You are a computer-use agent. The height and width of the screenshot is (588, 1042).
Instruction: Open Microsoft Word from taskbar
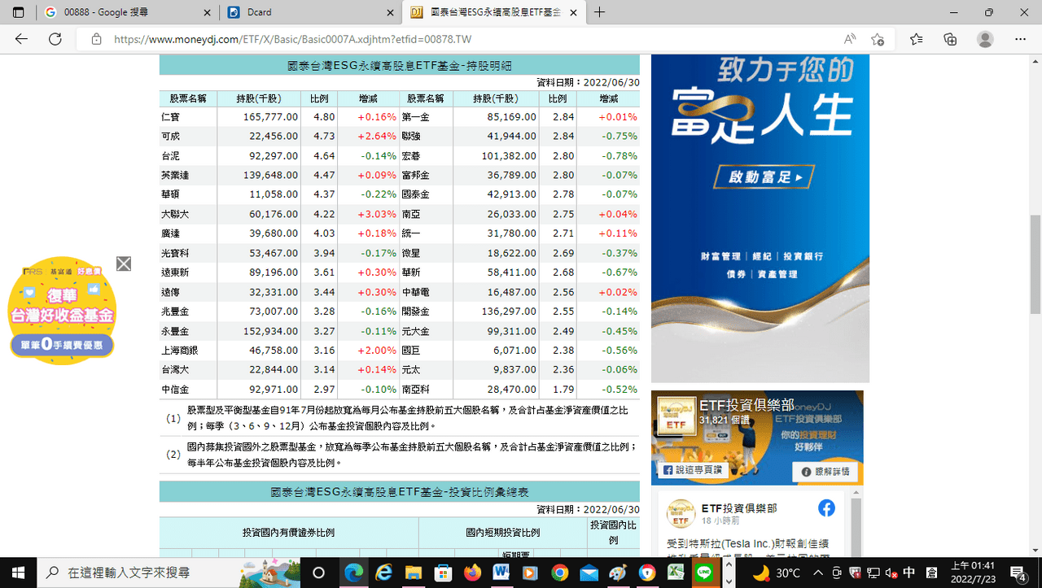pos(501,573)
